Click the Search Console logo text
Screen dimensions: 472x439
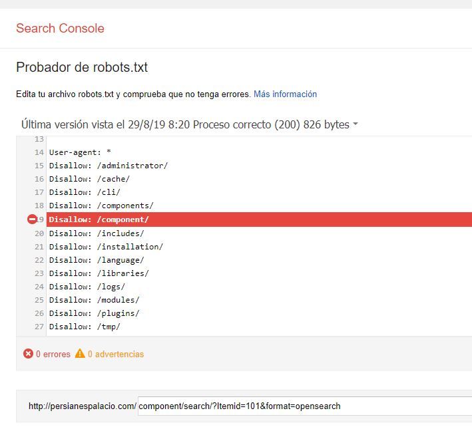click(x=60, y=28)
